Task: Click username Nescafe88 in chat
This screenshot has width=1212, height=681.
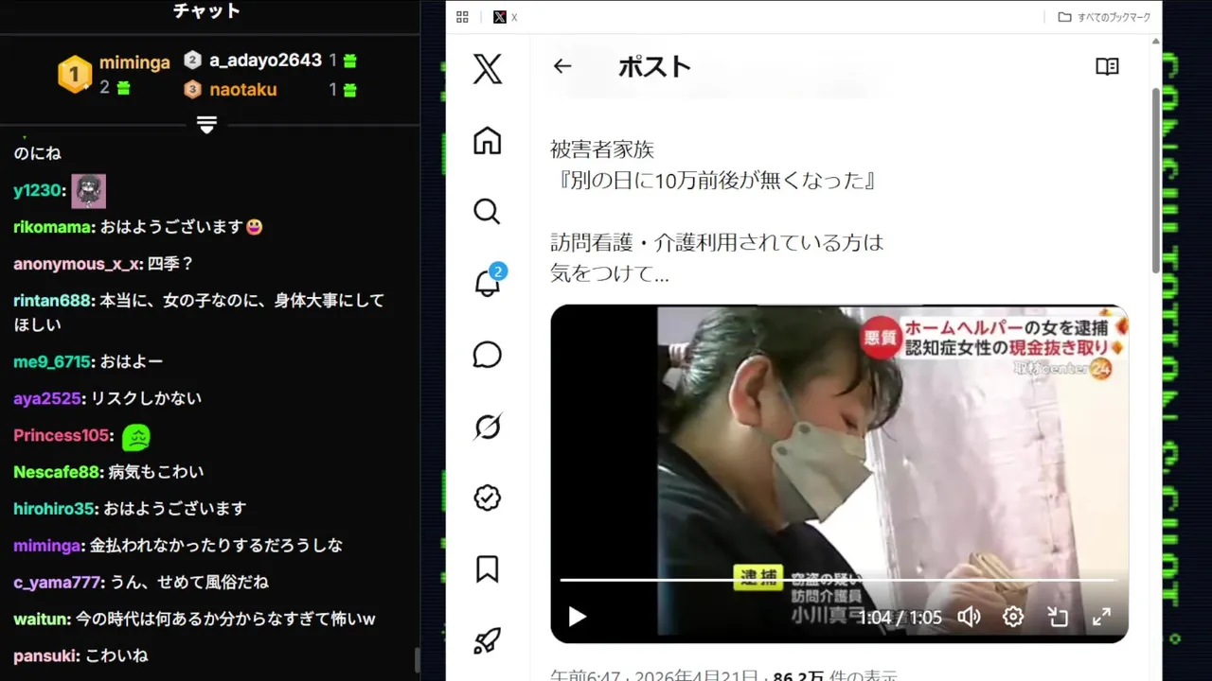Action: (57, 472)
